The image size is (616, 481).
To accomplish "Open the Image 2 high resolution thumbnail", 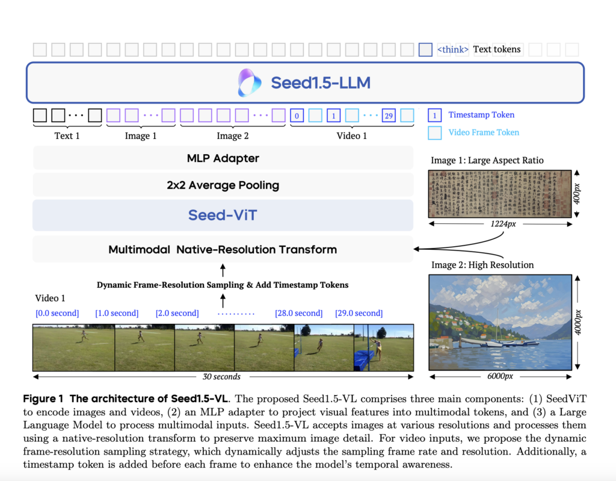I will click(x=500, y=322).
